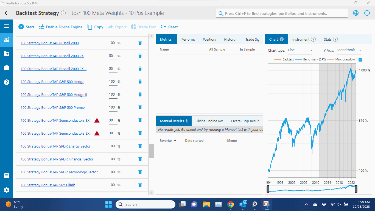Open the hamburger menu in sidebar

click(x=7, y=26)
